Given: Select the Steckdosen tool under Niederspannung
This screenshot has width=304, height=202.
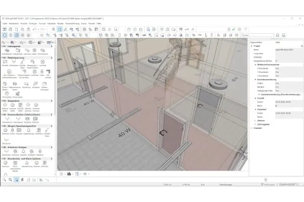Looking at the screenshot, I should pos(14,62).
